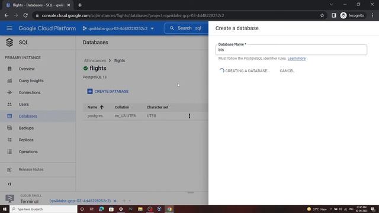Open File Explorer from taskbar
Image resolution: width=379 pixels, height=213 pixels.
pos(140,209)
